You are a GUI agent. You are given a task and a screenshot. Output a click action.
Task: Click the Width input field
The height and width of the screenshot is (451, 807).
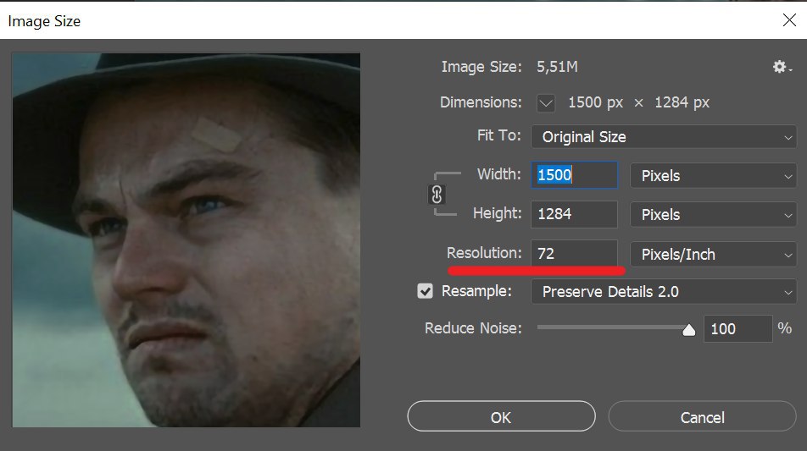575,175
